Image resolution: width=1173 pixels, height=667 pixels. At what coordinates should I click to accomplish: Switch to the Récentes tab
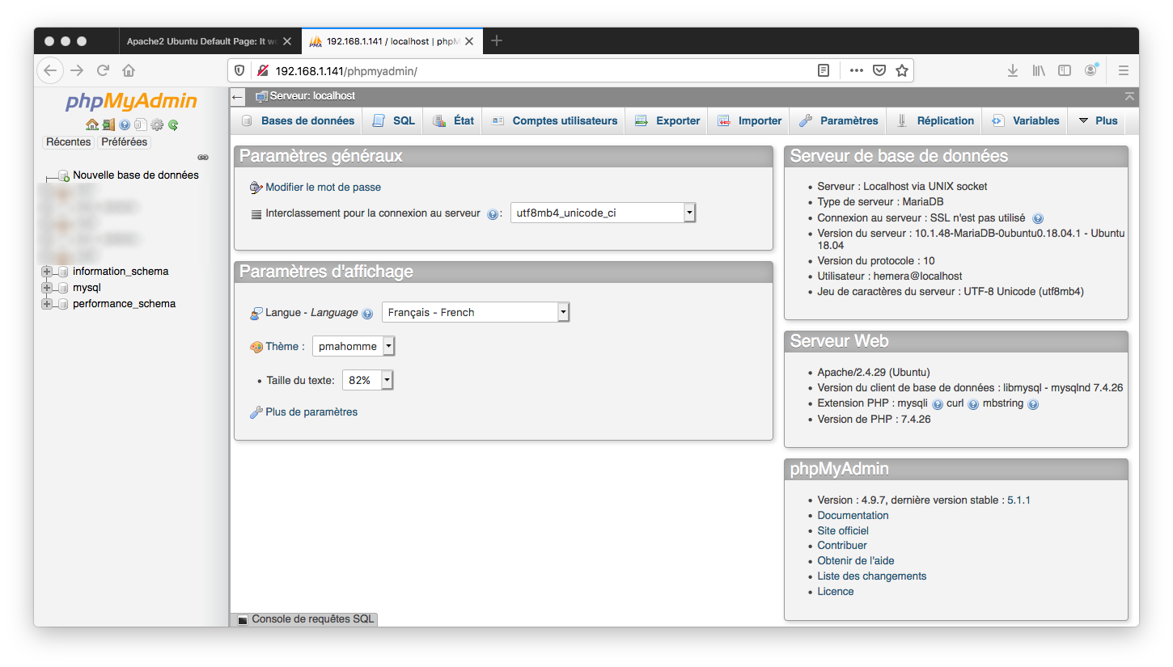click(68, 141)
